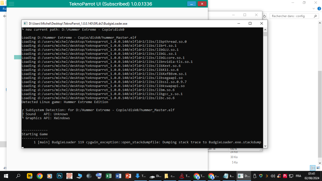Open the clock and date flyout
322x181 pixels.
pyautogui.click(x=312, y=176)
